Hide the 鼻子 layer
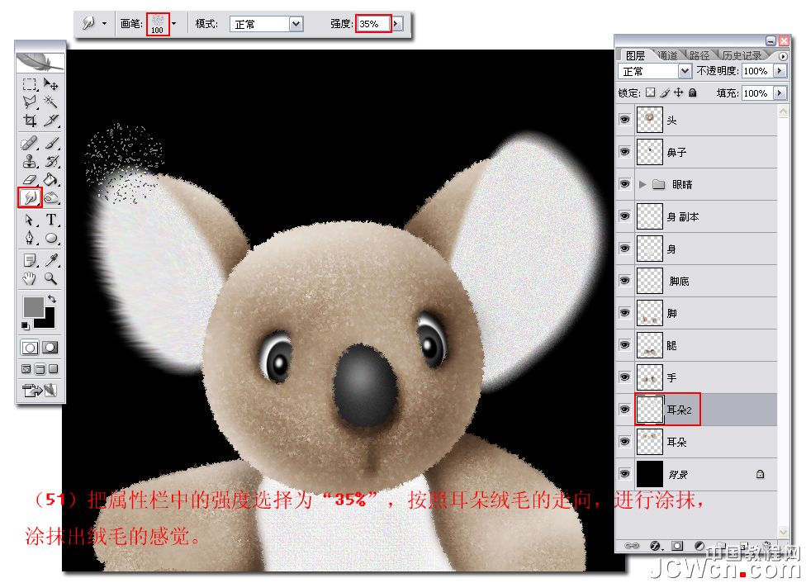This screenshot has height=583, width=806. 624,152
